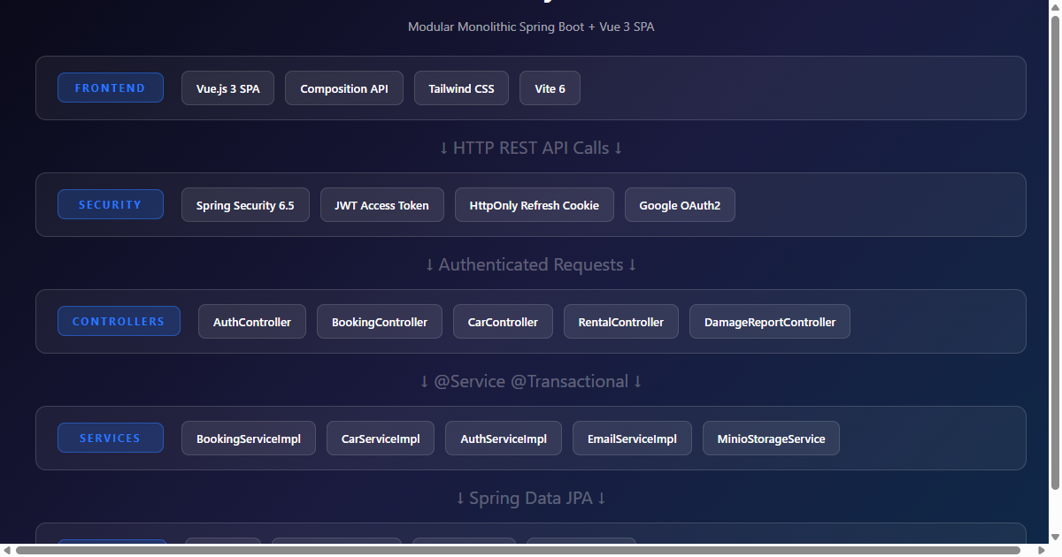Viewport: 1062px width, 557px height.
Task: Click the SECURITY layer label
Action: pos(111,204)
